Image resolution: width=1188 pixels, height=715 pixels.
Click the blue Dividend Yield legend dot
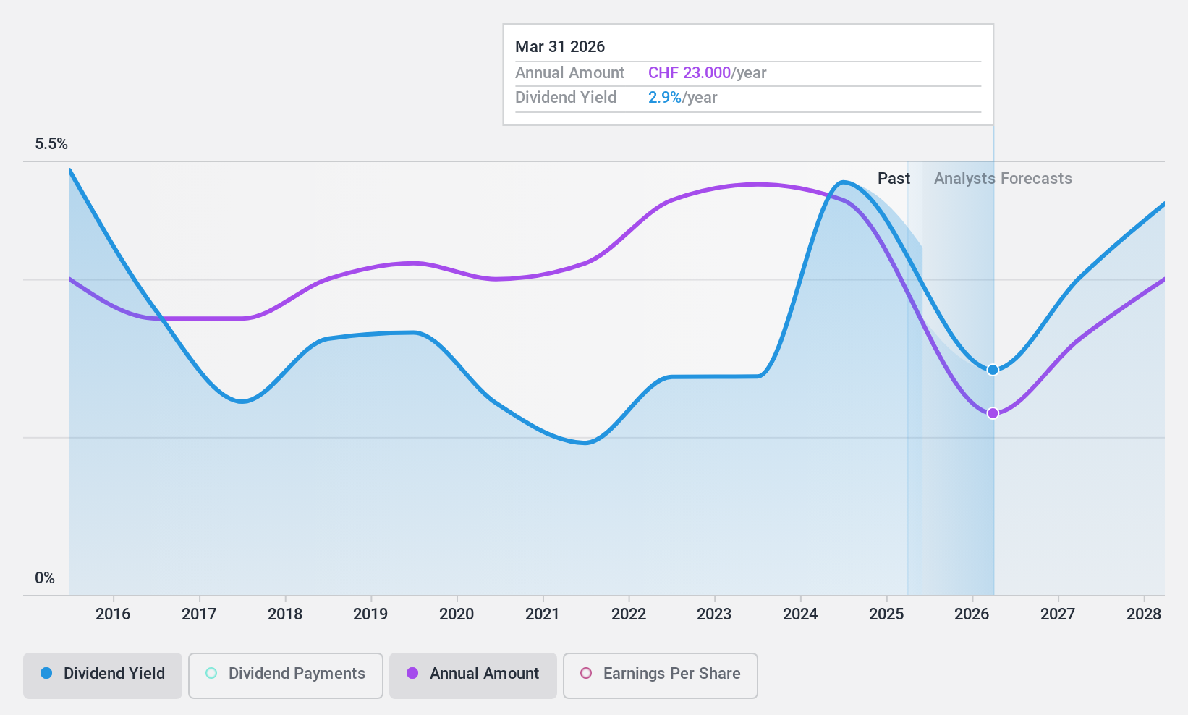[46, 673]
